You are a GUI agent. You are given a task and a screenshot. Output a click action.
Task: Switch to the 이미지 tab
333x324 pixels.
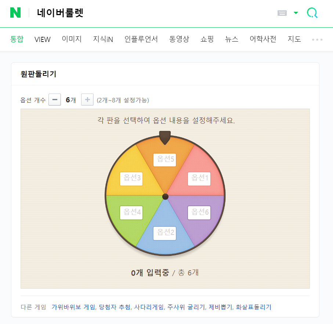coord(72,39)
